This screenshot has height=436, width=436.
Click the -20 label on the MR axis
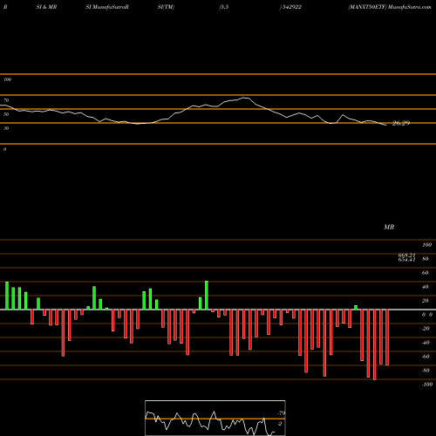(426, 329)
